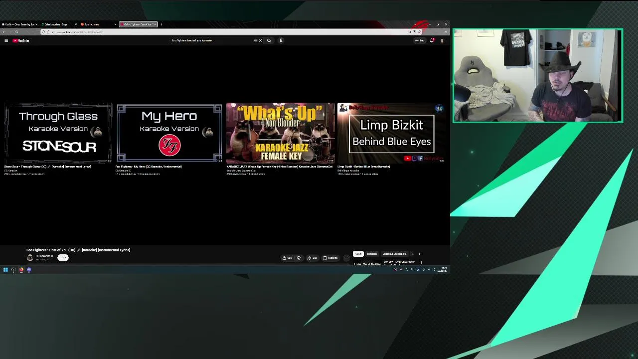Open the second taskbar icon after Start
The width and height of the screenshot is (638, 359).
(13, 270)
